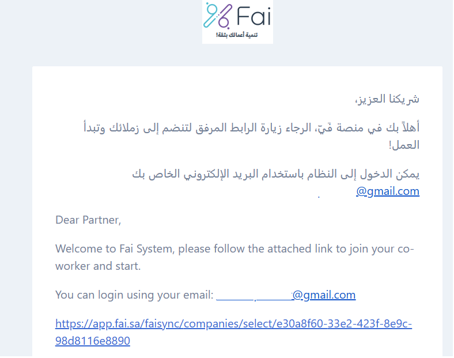Click the "Welcome to Fai System" sentence
This screenshot has height=358, width=454.
234,249
